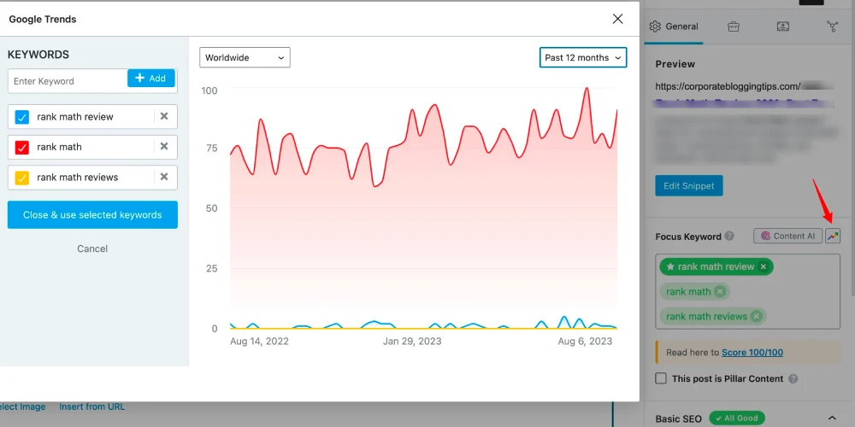
Task: Open the Content AI button
Action: (x=788, y=236)
